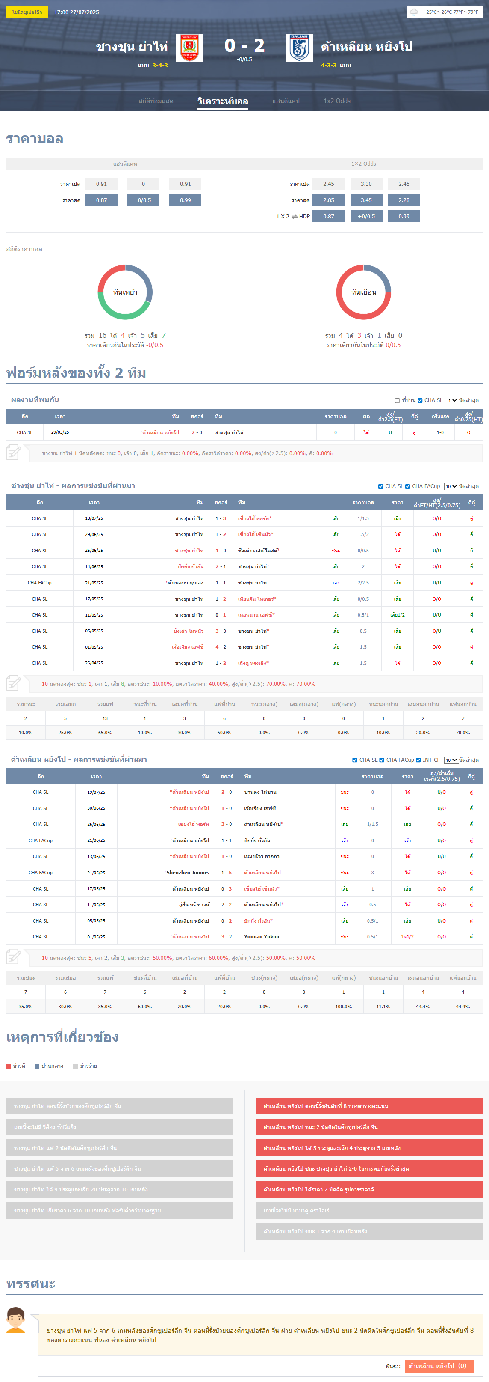Click the notepad icon beside 50% win-rate summary
489x1382 pixels.
click(x=13, y=957)
